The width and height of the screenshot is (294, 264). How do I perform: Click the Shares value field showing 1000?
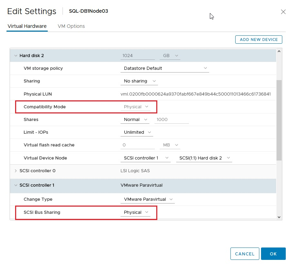click(172, 120)
